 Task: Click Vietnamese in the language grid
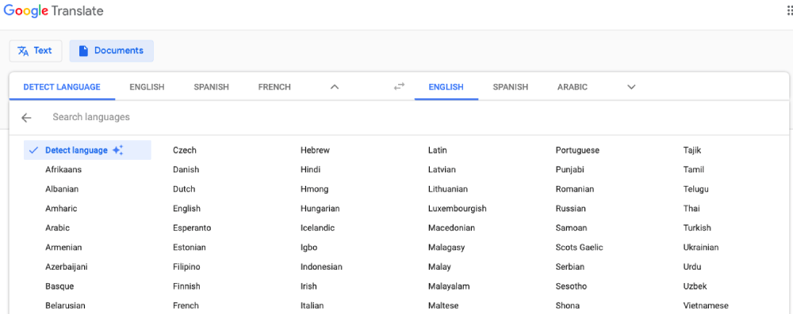(706, 306)
